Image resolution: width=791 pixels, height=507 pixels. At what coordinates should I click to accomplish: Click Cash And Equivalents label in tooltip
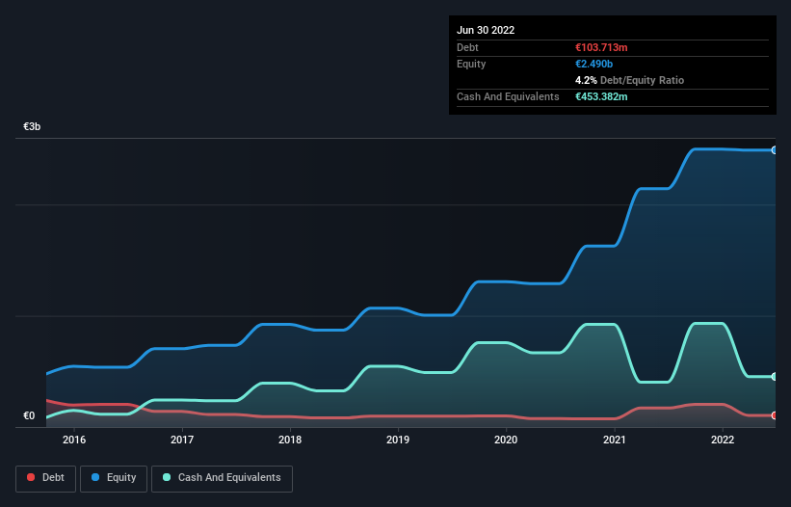[x=508, y=96]
